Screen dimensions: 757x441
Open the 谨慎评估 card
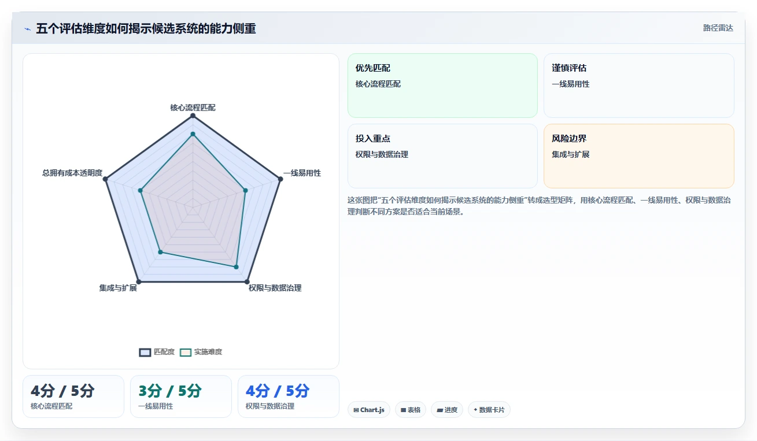(639, 86)
